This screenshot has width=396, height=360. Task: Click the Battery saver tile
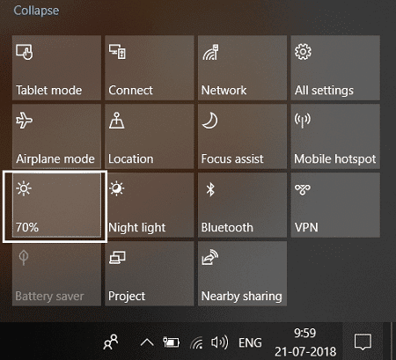(x=56, y=274)
